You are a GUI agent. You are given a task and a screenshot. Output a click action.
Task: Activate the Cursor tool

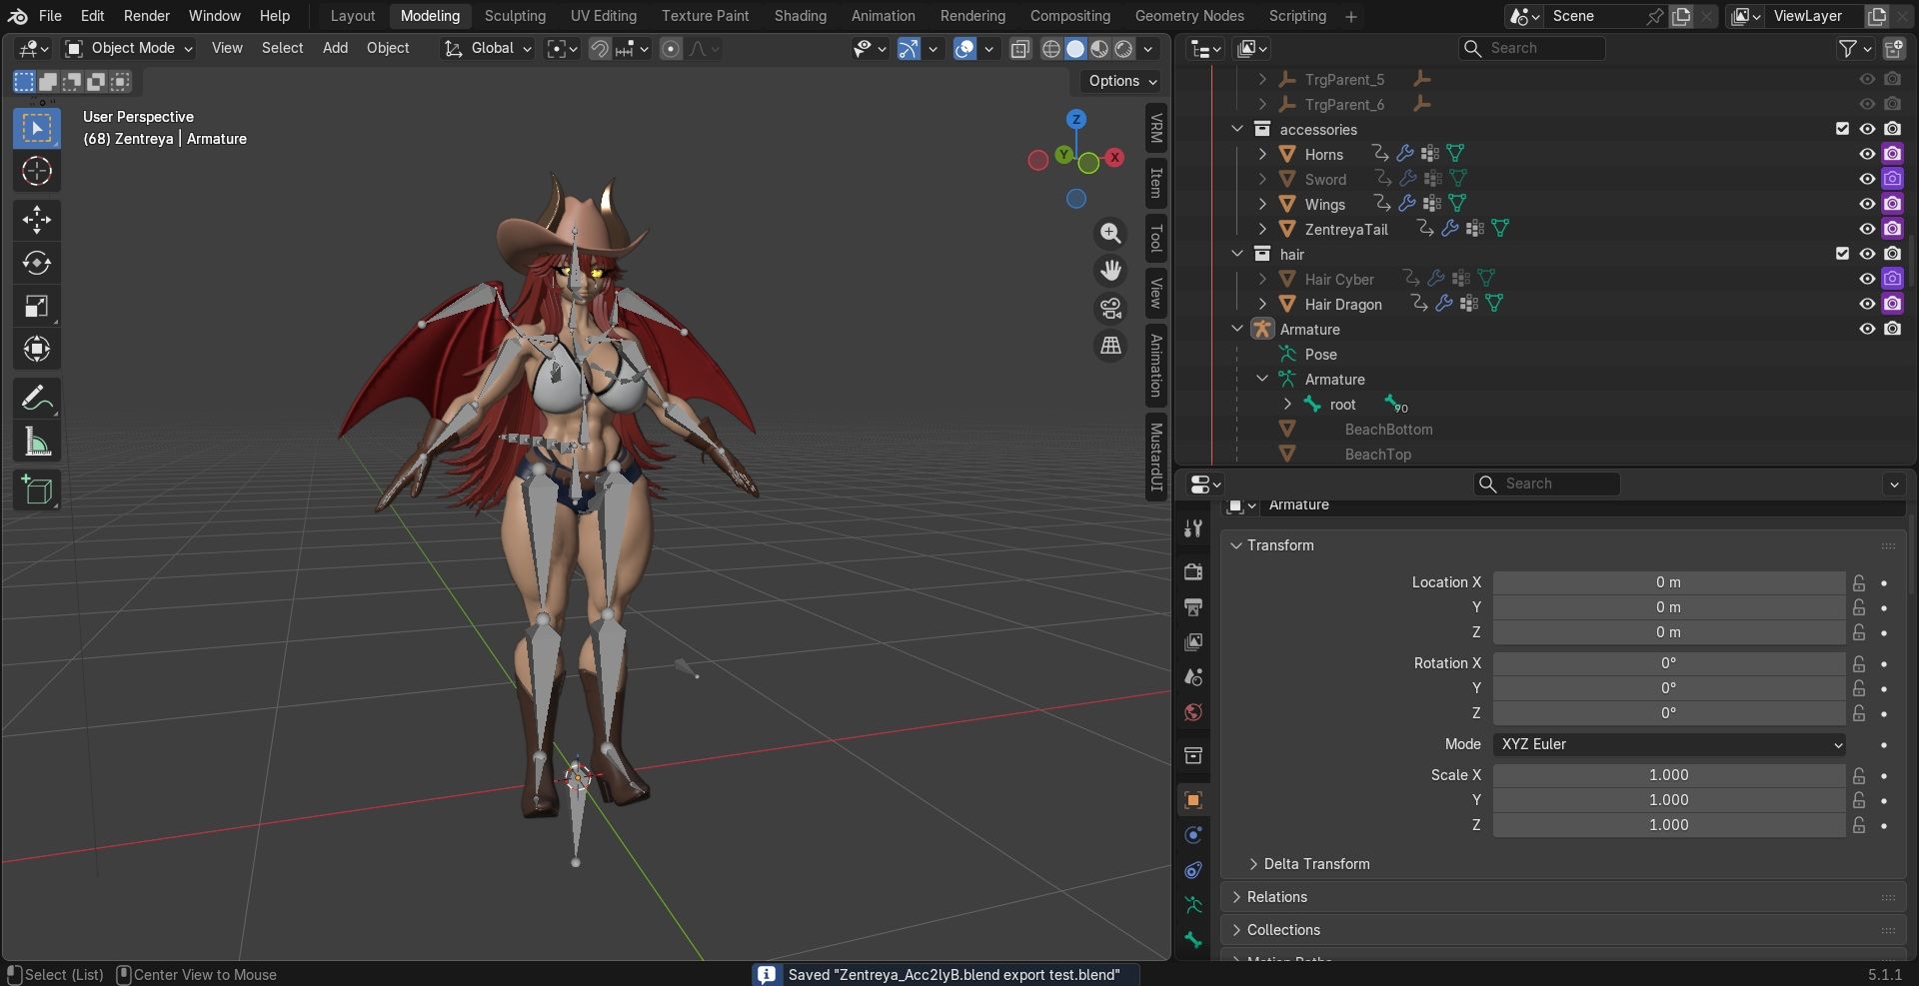tap(37, 172)
